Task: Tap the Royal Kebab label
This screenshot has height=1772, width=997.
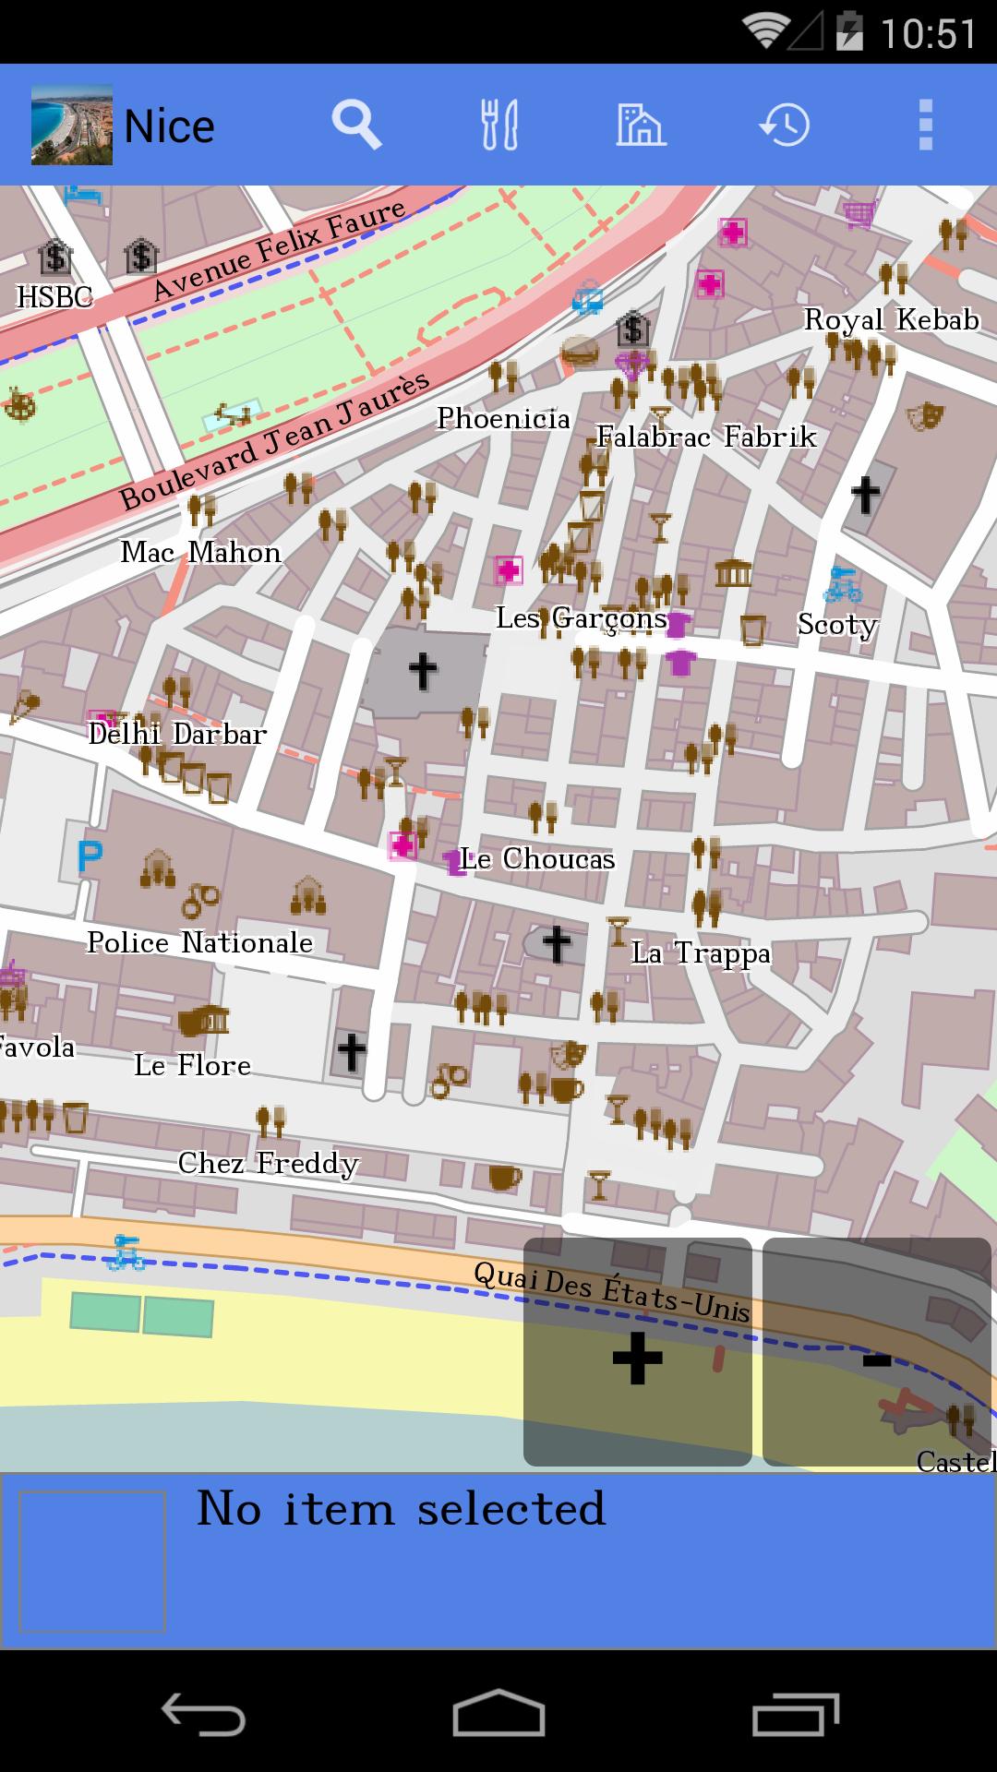Action: click(x=892, y=319)
